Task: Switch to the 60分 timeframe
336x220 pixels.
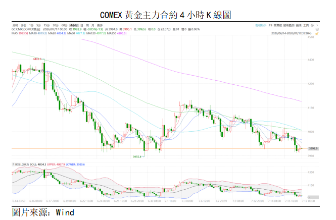Action: 64,25
